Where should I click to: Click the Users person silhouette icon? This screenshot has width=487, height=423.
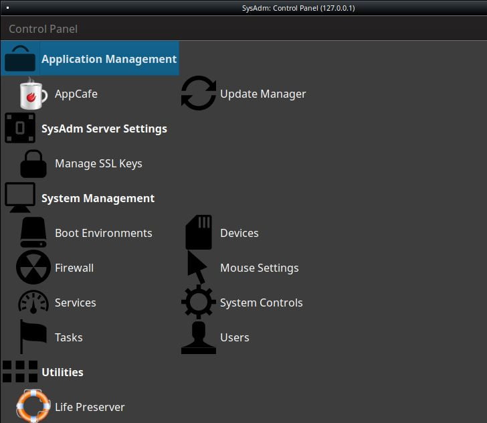point(199,337)
